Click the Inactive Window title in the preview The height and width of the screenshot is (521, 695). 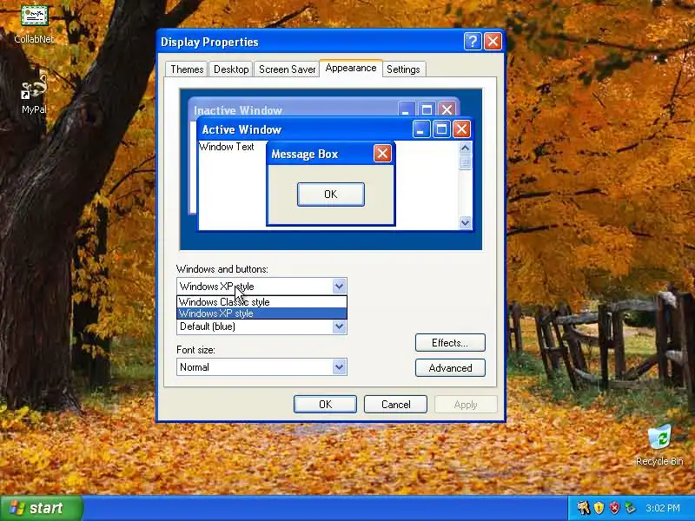(x=237, y=110)
